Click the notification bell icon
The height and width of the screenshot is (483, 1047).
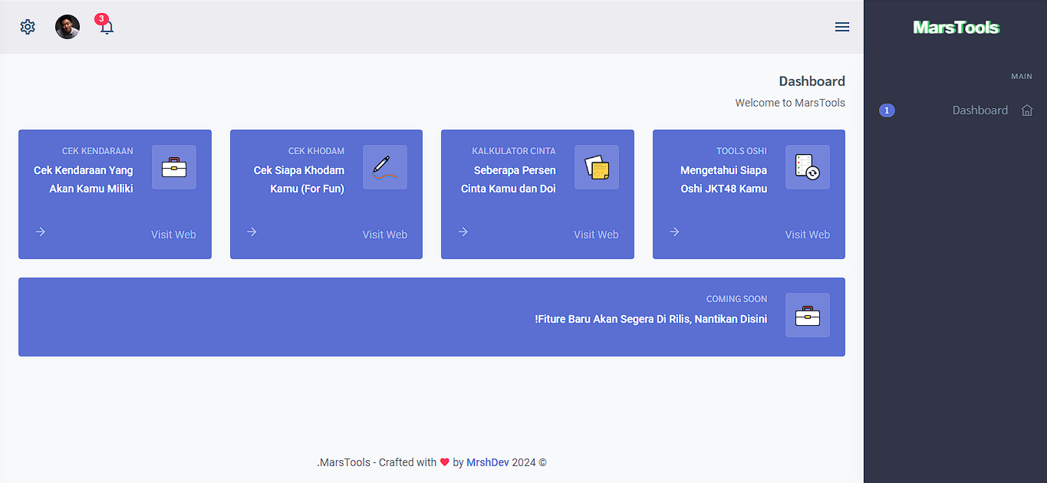coord(107,28)
